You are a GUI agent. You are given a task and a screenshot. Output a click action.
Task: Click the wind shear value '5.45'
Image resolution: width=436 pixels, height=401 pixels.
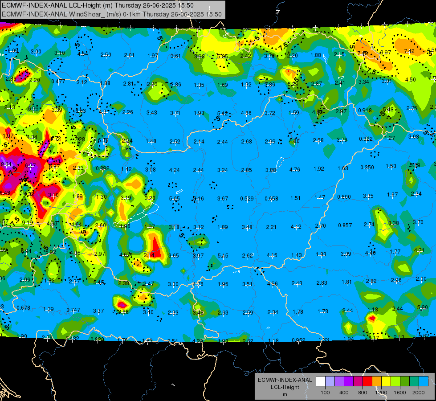(x=223, y=255)
